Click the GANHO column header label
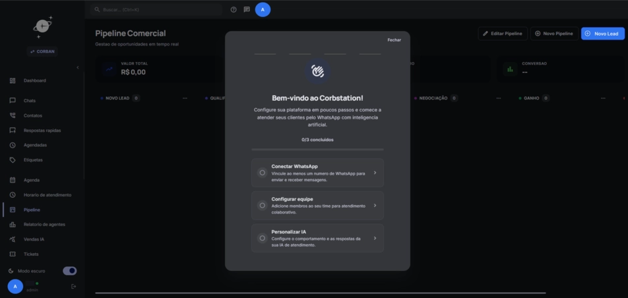This screenshot has height=298, width=628. point(532,98)
